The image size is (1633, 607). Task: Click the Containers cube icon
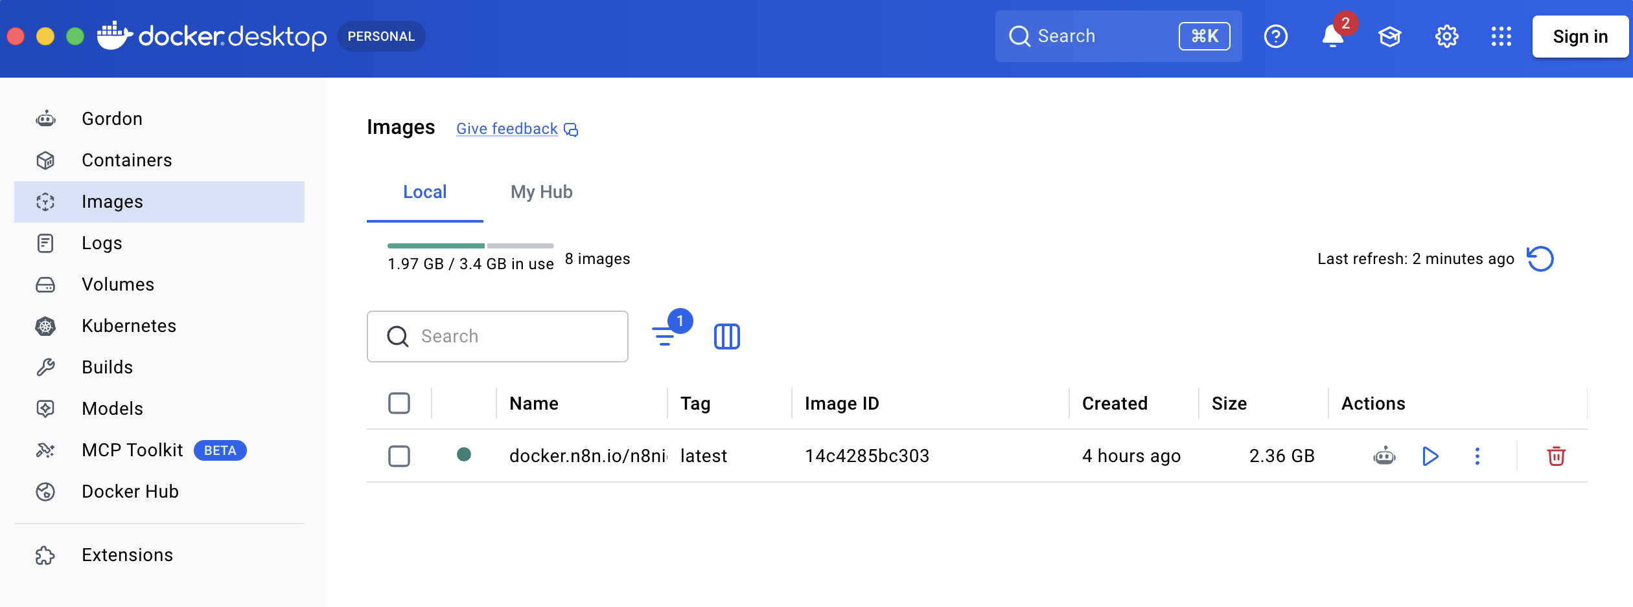pyautogui.click(x=45, y=160)
